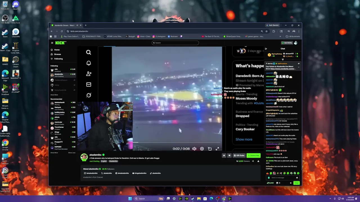This screenshot has height=202, width=360.
Task: Open the Windows Start menu
Action: click(130, 199)
